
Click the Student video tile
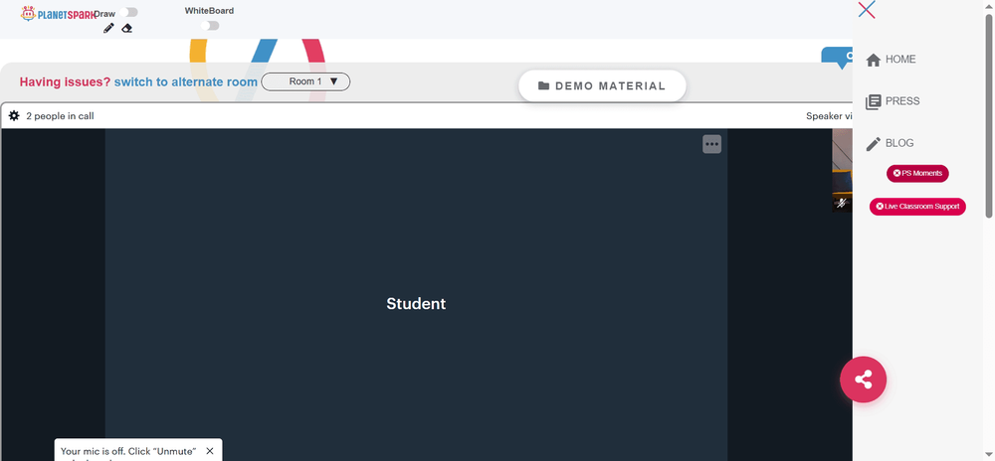pos(416,294)
